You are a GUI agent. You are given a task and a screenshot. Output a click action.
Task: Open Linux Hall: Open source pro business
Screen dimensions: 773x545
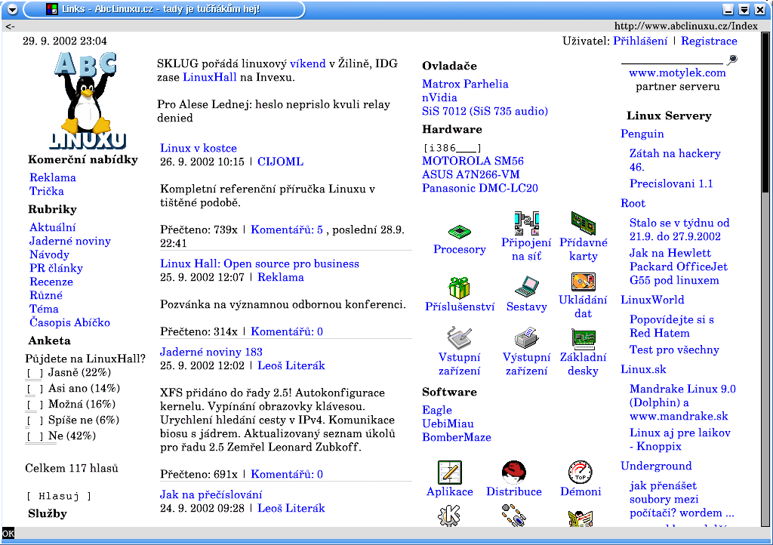tap(260, 263)
